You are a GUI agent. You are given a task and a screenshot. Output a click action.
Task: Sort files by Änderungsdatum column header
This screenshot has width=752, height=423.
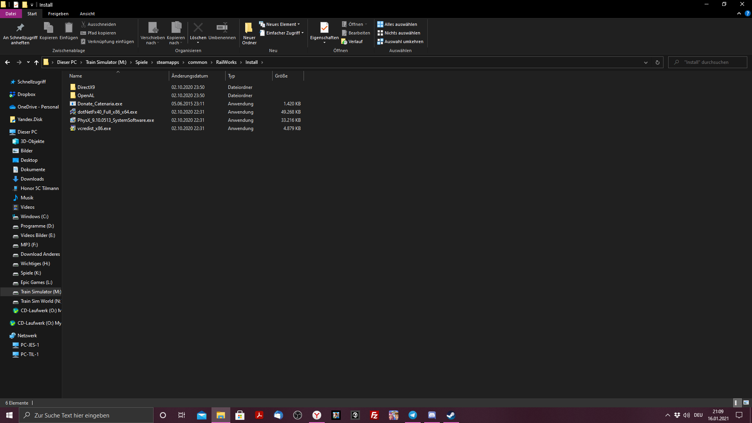(x=190, y=76)
